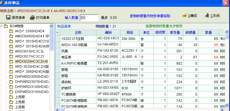Viewport: 230px width, 111px height.
Task: Collapse rows with the grid minus button
Action: tap(57, 33)
